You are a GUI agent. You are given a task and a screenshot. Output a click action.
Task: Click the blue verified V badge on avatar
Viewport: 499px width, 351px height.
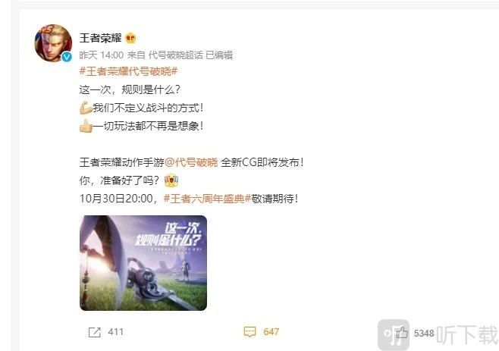[x=67, y=57]
